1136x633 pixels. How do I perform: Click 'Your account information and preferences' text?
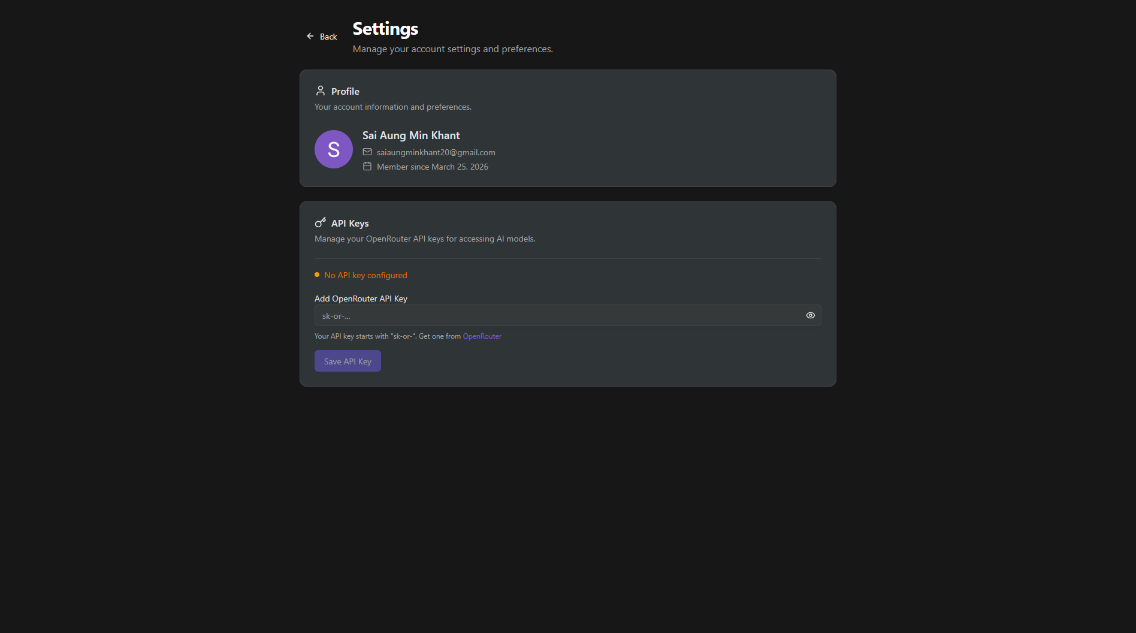tap(393, 107)
